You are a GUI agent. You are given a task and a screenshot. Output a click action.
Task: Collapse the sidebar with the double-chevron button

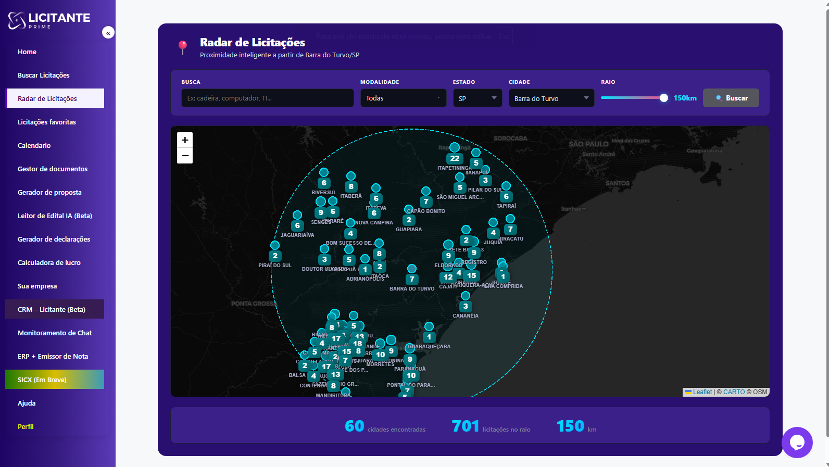coord(108,33)
